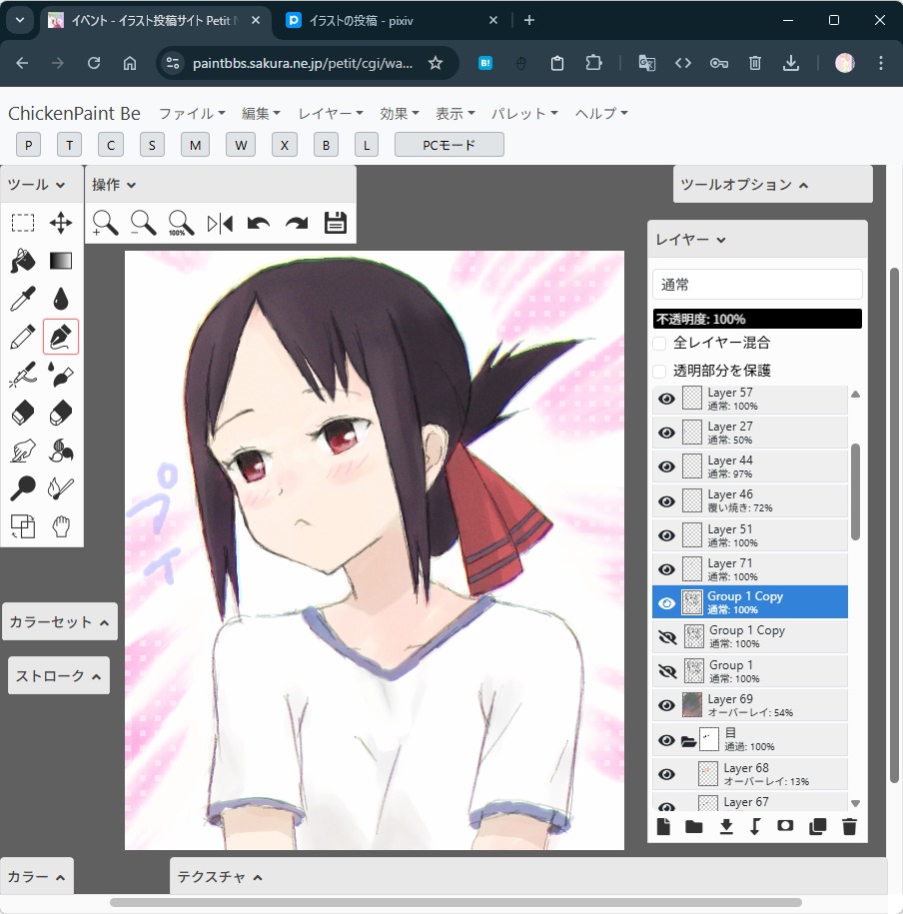Click the flip horizontal icon

point(220,223)
